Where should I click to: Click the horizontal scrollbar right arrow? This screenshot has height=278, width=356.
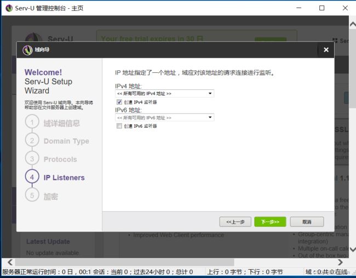click(x=340, y=262)
